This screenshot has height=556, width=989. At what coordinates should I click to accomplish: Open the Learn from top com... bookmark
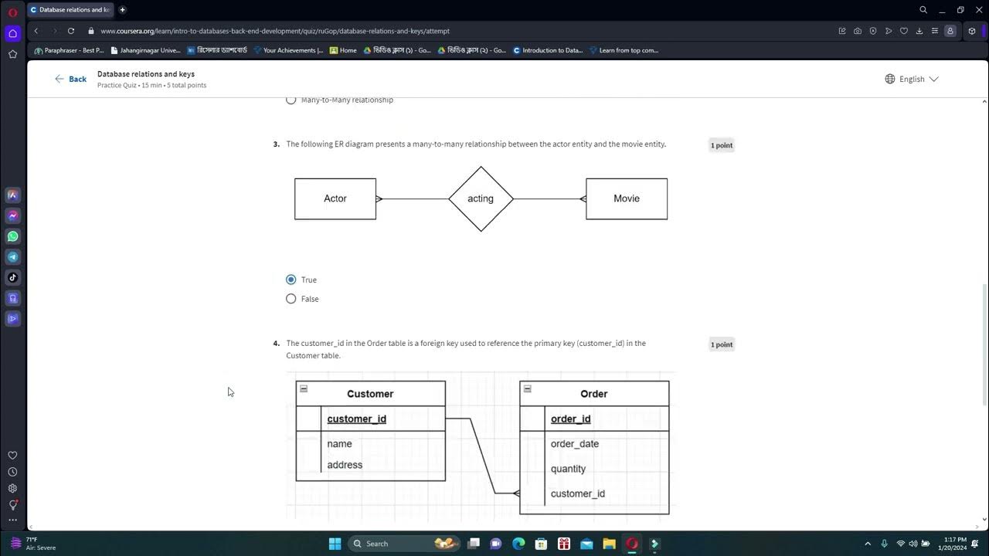pos(624,50)
